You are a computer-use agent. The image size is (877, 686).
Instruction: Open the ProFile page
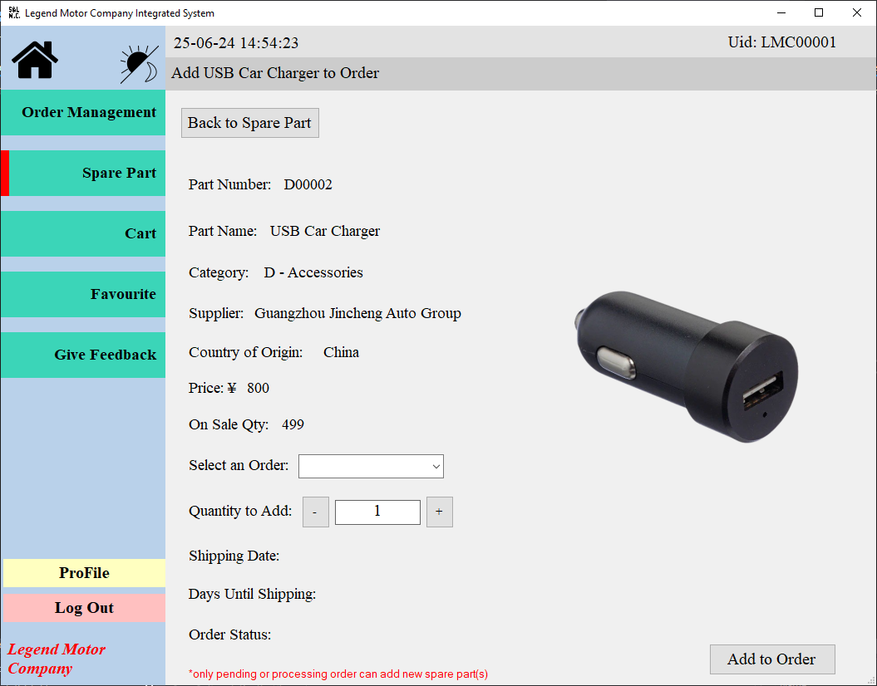[x=84, y=573]
